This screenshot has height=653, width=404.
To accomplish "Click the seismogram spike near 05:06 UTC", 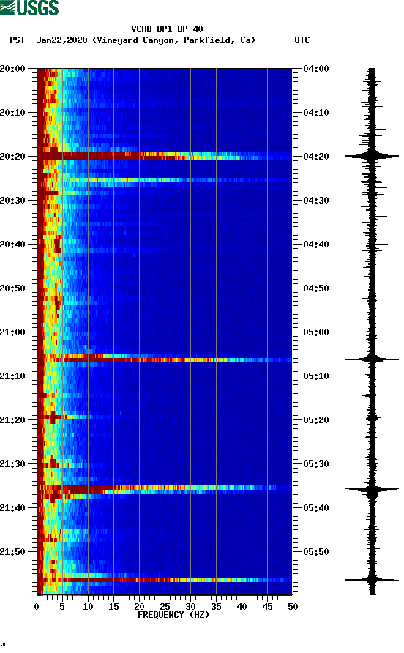I will coord(372,359).
